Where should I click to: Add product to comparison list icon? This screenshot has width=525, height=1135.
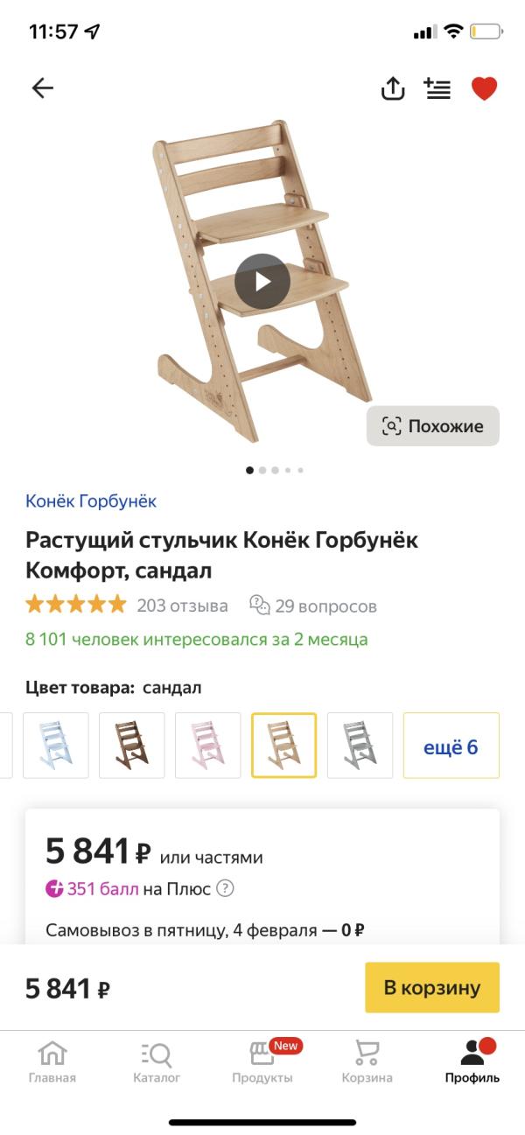437,88
